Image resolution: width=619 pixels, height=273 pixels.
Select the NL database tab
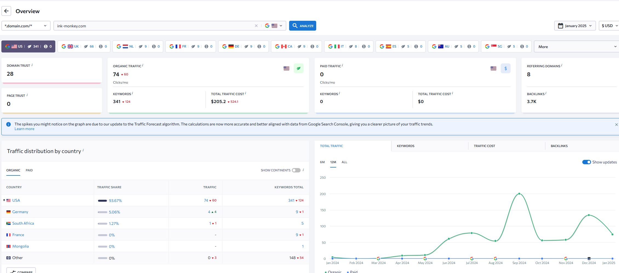[138, 46]
